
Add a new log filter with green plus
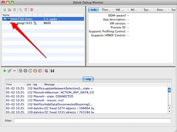pyautogui.click(x=4, y=71)
